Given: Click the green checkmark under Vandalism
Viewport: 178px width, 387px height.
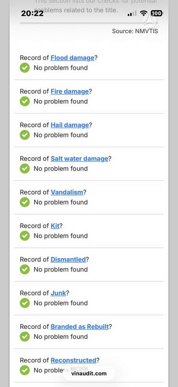Looking at the screenshot, I should point(24,202).
